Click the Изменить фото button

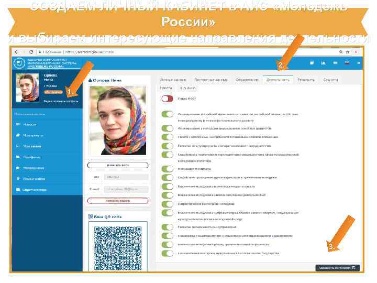(x=118, y=165)
